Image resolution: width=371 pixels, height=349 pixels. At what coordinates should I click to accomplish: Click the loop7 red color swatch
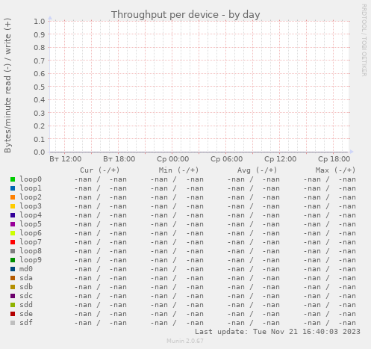(13, 242)
